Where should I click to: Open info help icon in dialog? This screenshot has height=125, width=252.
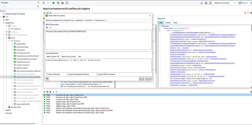click(x=47, y=79)
